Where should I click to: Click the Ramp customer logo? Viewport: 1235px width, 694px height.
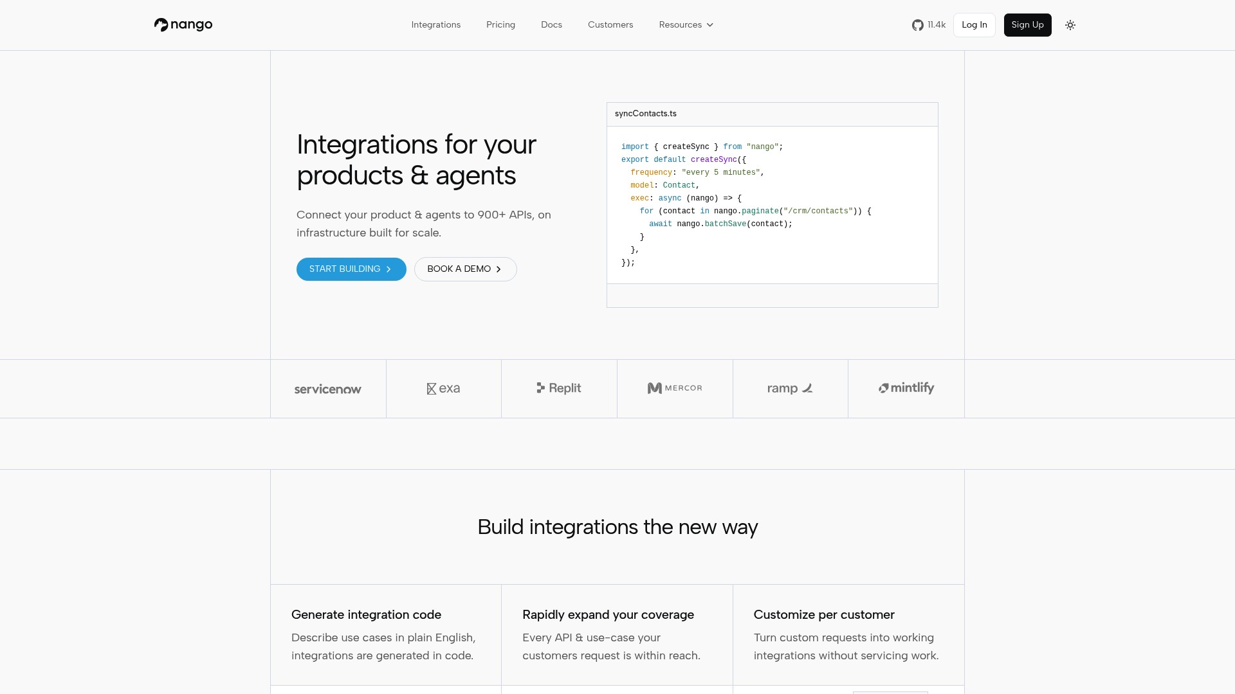pos(791,388)
